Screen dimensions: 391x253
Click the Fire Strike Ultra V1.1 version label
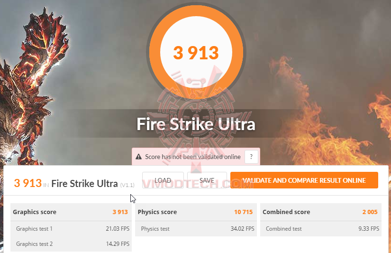(127, 185)
